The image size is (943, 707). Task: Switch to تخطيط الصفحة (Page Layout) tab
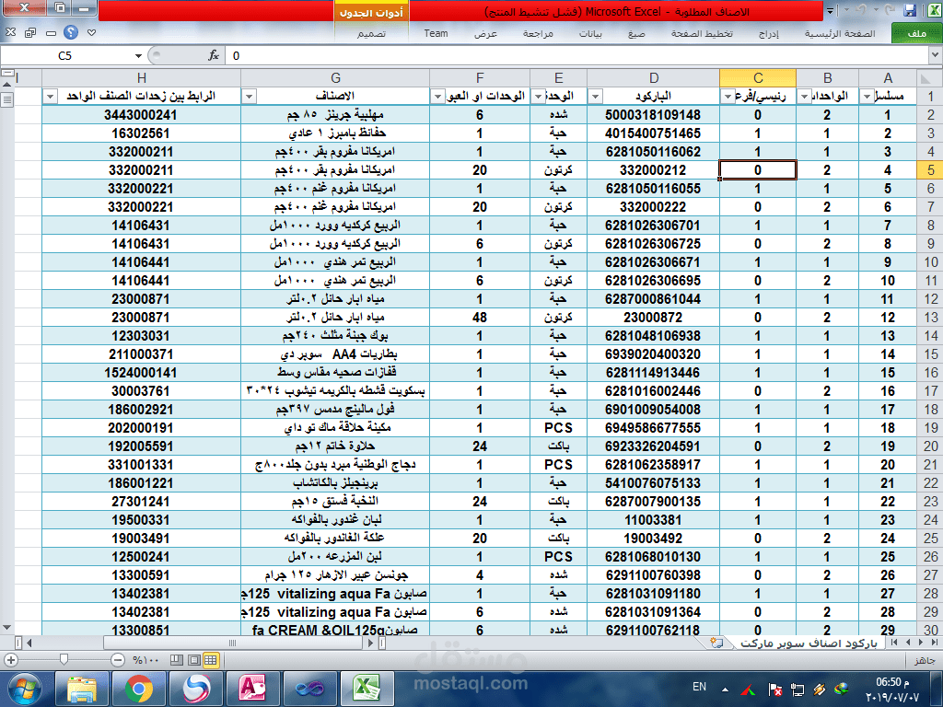[x=702, y=34]
